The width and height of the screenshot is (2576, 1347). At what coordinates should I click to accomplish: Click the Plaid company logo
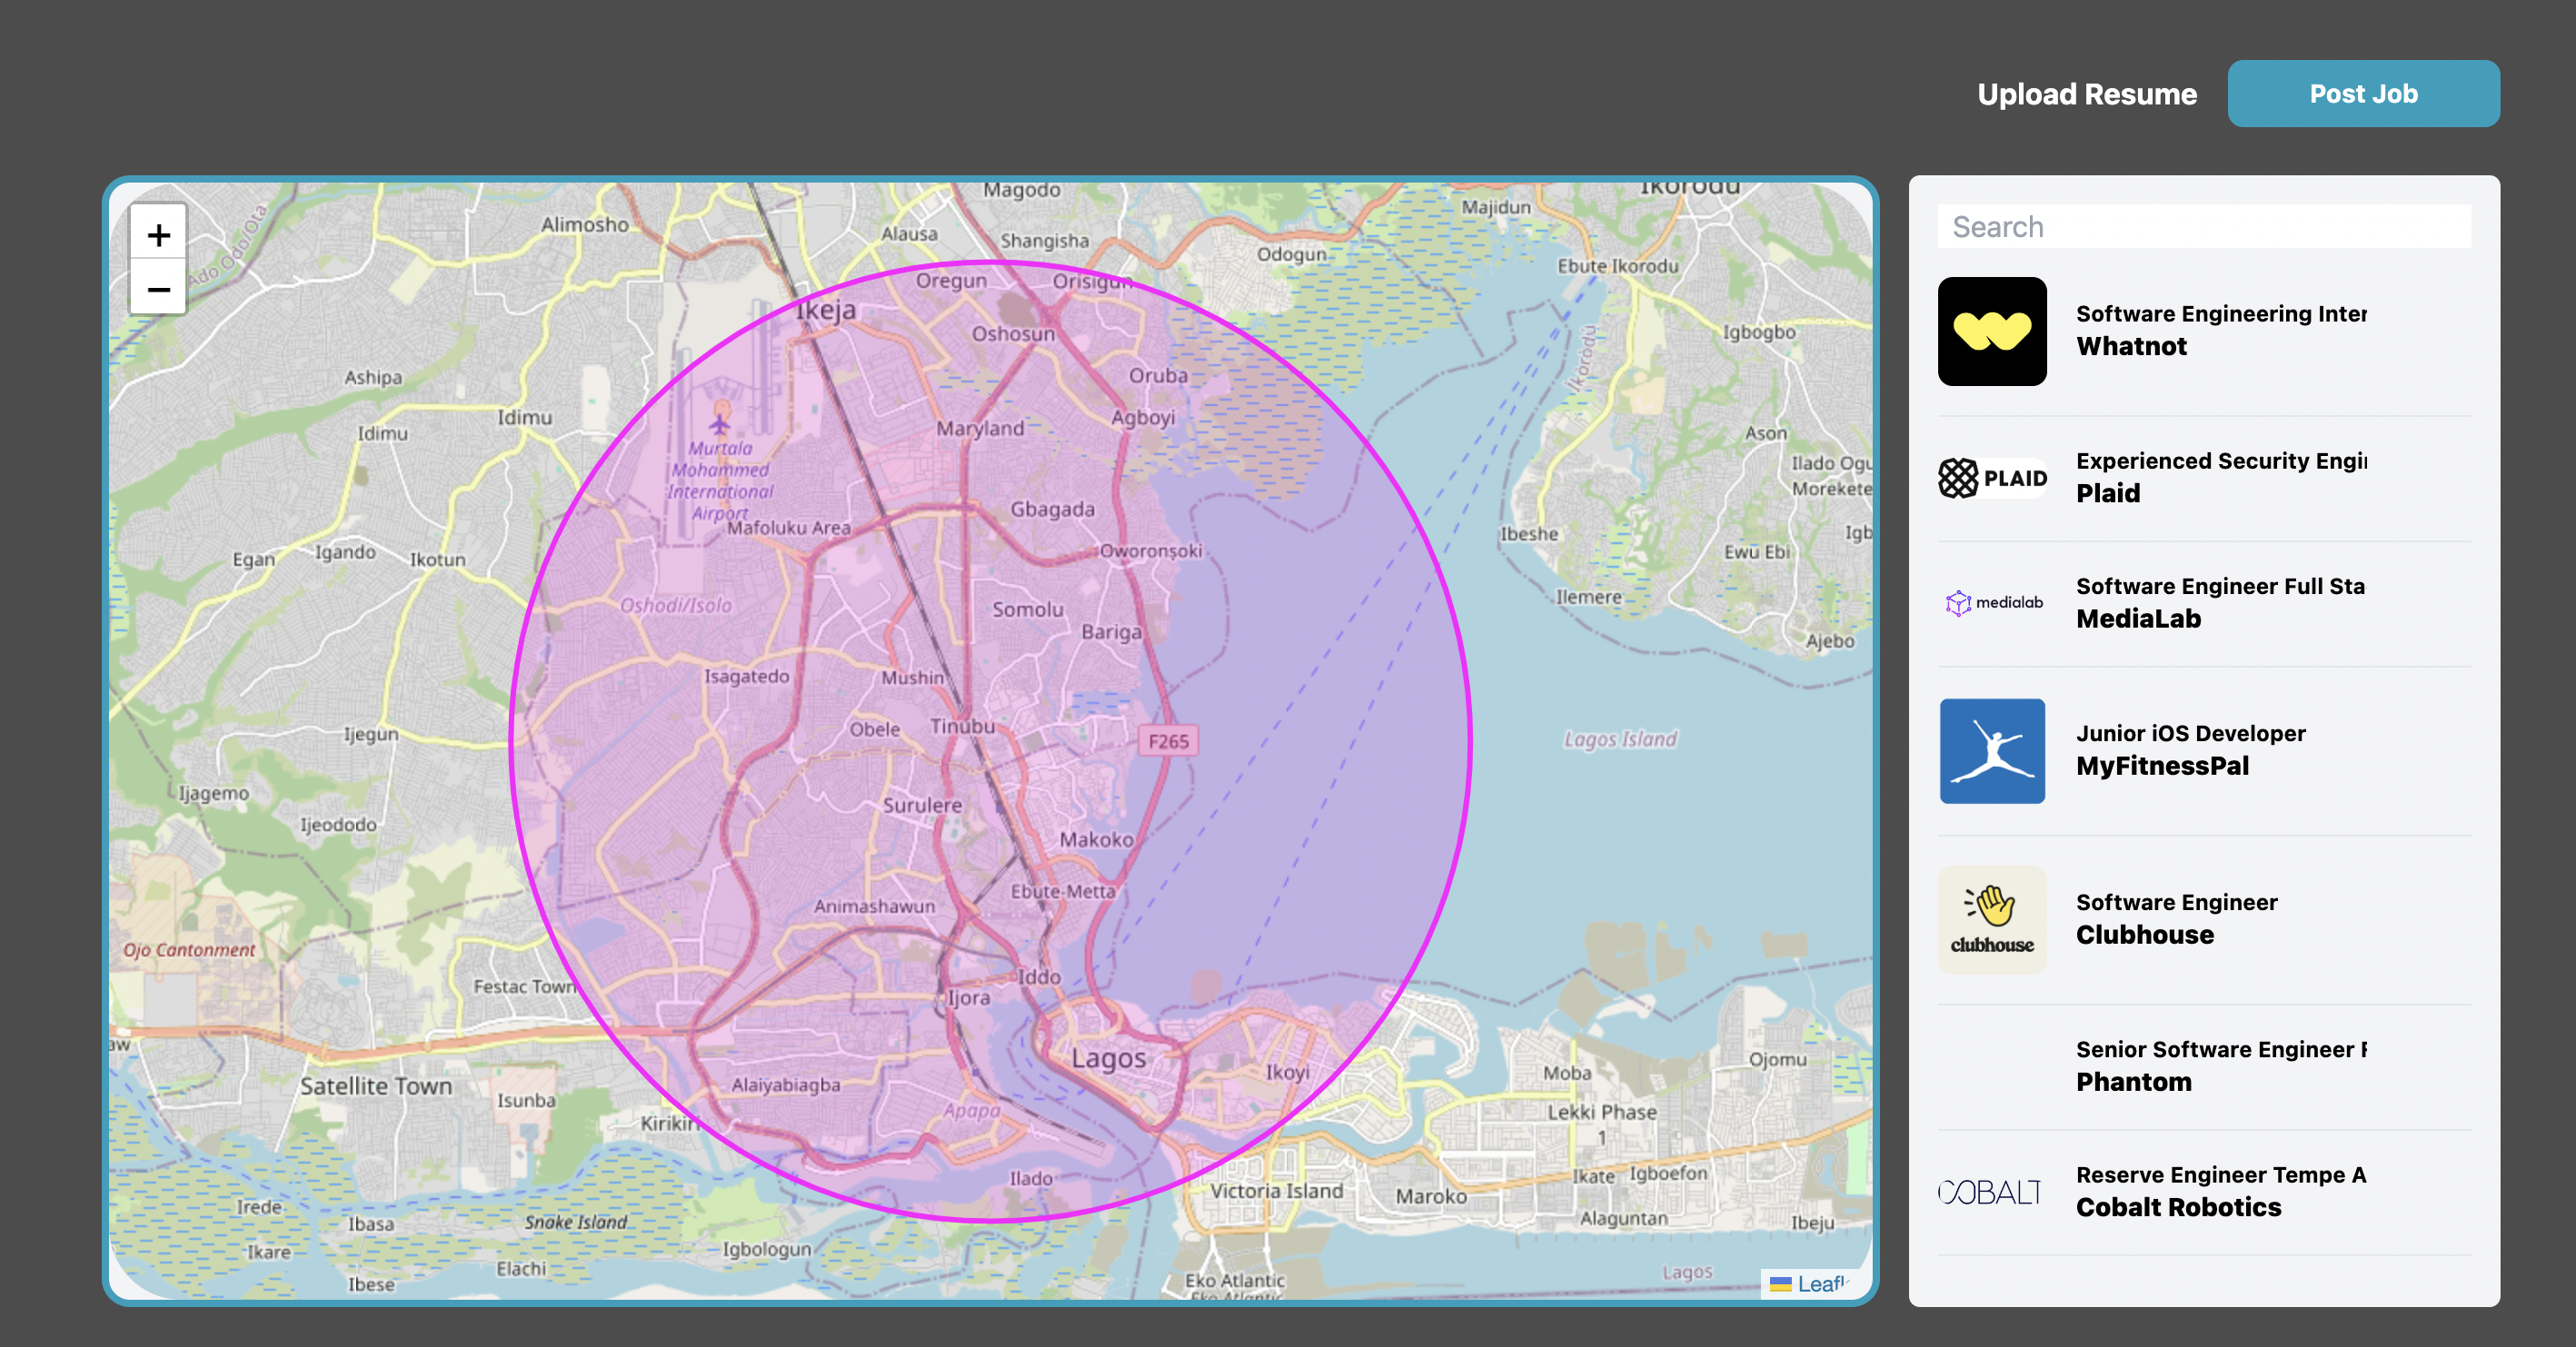click(x=1991, y=479)
